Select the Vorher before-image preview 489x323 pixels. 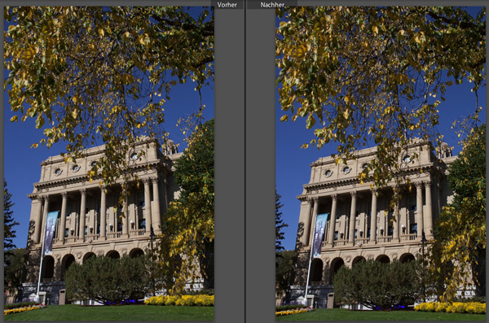point(109,164)
